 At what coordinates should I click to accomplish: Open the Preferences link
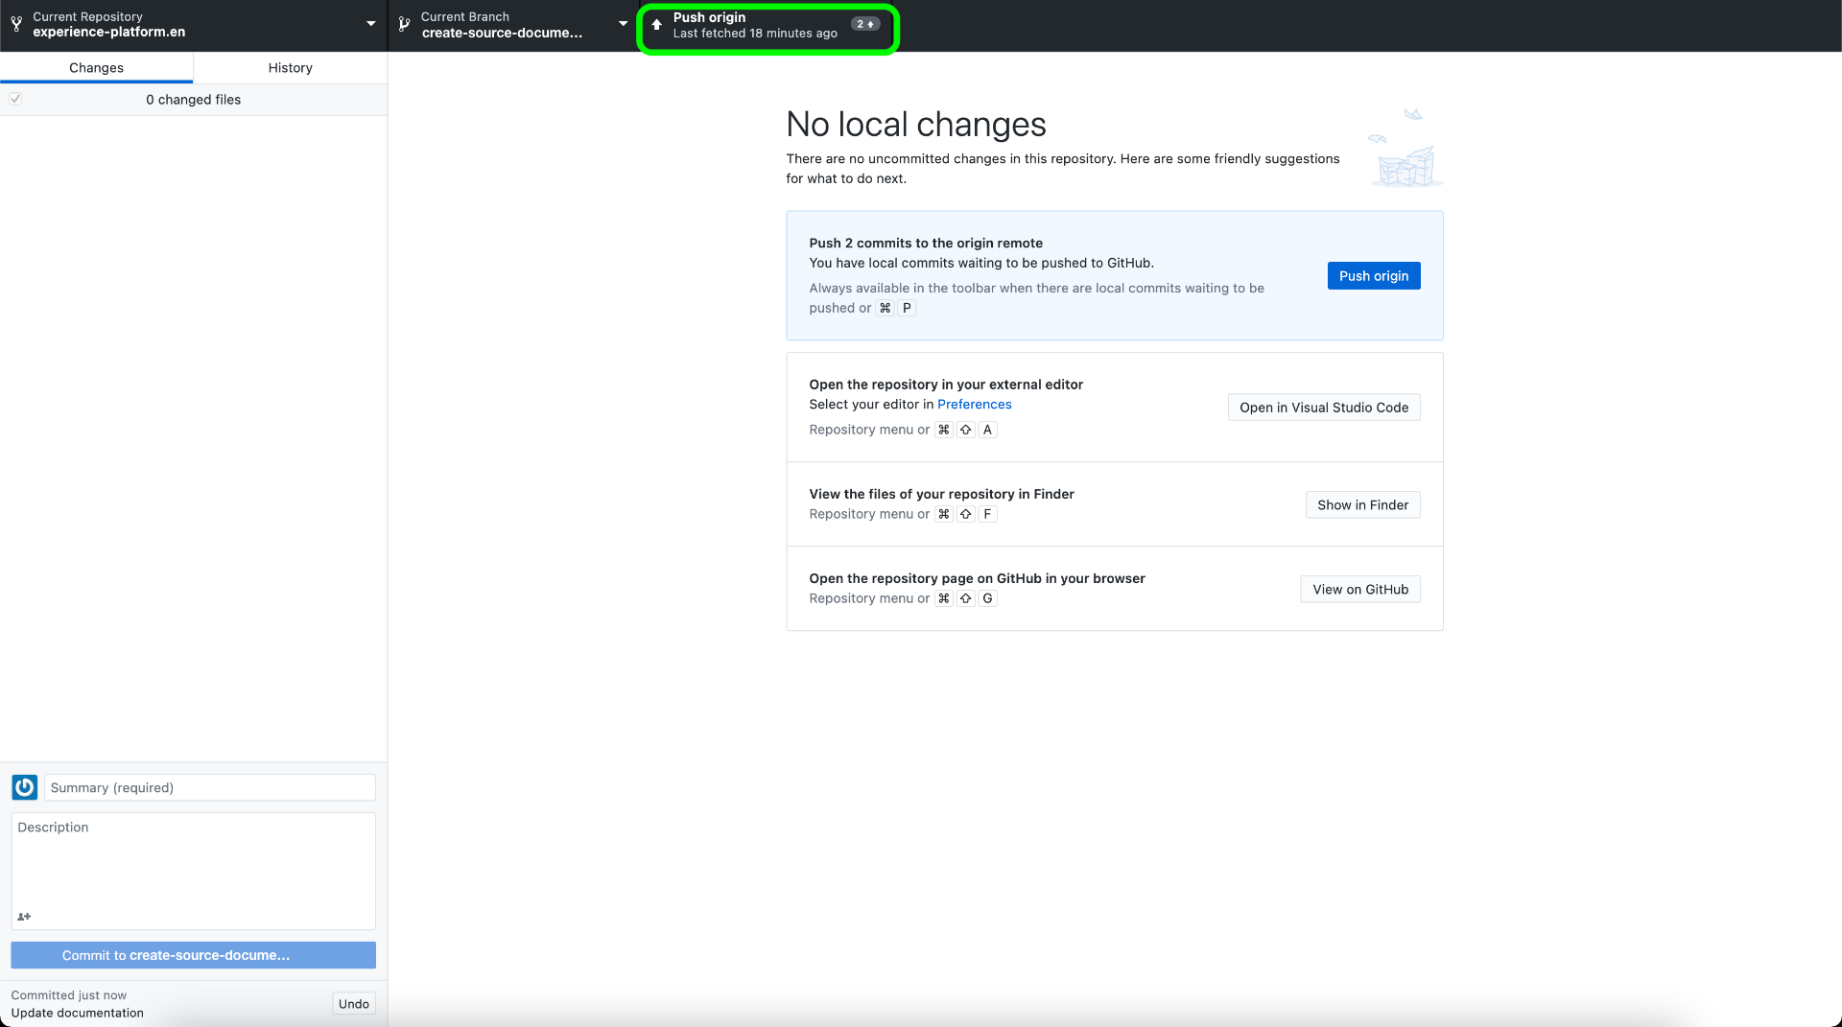point(974,404)
